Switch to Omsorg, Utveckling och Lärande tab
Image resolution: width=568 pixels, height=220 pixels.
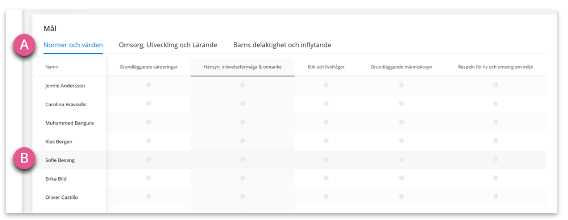[x=168, y=45]
